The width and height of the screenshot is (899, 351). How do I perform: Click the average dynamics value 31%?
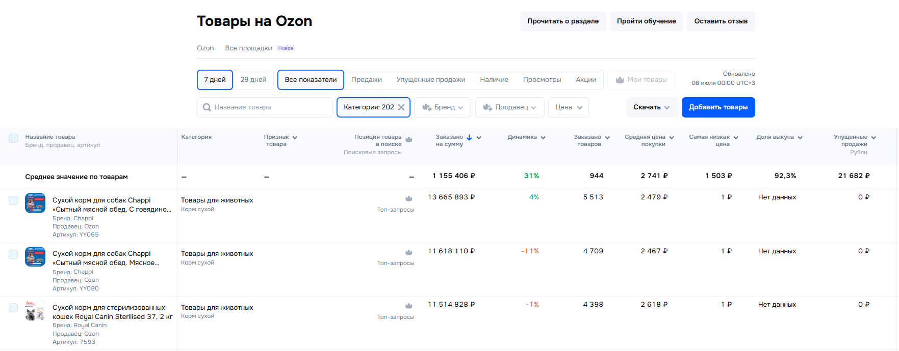[531, 176]
